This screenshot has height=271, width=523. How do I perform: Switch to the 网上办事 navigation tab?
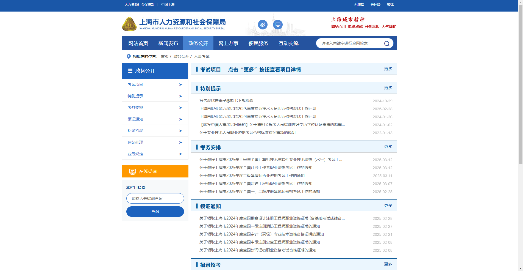[228, 43]
